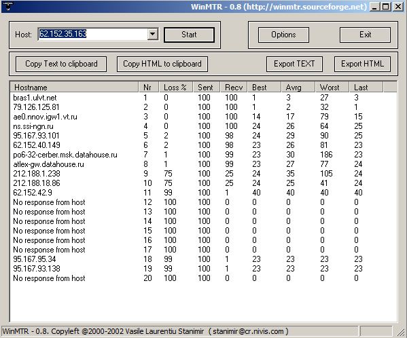Click Export TEXT button
This screenshot has height=338, width=407.
pyautogui.click(x=294, y=64)
